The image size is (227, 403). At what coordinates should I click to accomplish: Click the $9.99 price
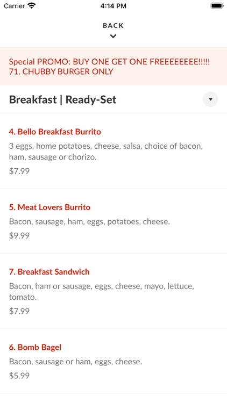(x=19, y=236)
